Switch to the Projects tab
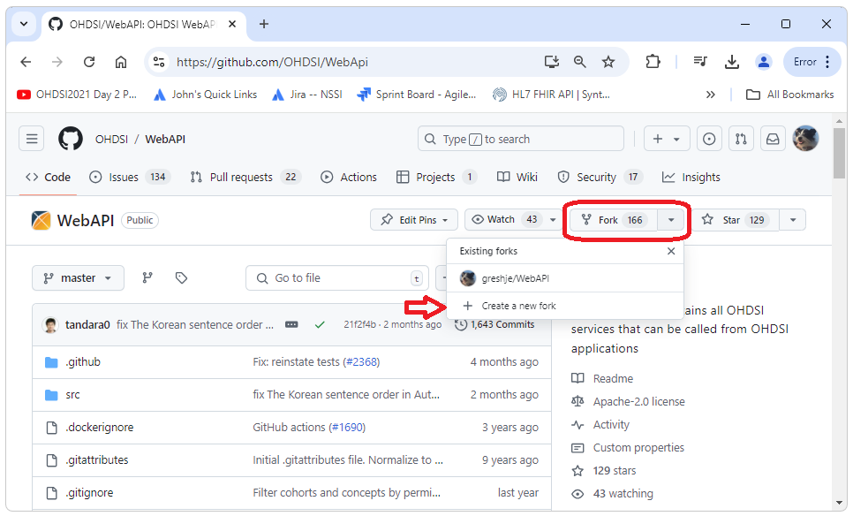 click(x=436, y=177)
